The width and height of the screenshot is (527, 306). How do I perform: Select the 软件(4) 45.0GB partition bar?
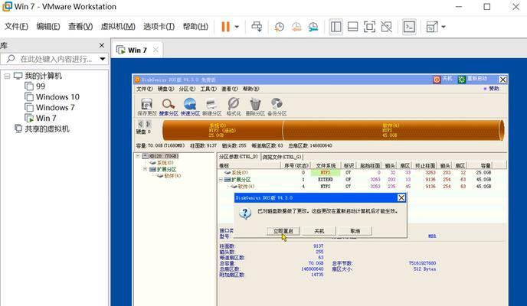coord(392,130)
